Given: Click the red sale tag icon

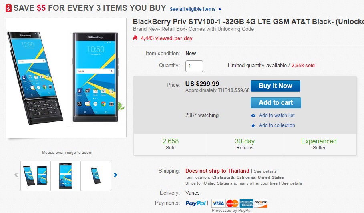Looking at the screenshot, I should pyautogui.click(x=8, y=8).
